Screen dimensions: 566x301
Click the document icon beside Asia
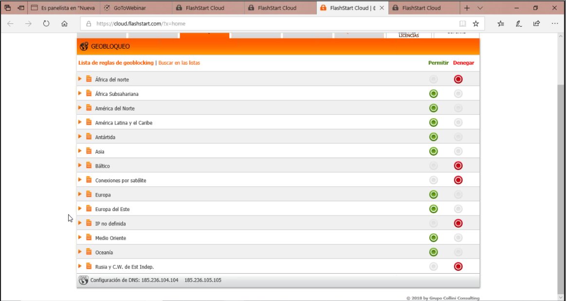tap(89, 151)
